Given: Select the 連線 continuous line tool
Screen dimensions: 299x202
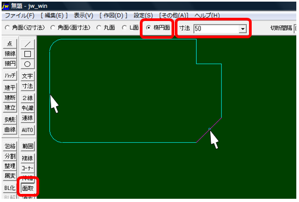Looking at the screenshot, I should pos(27,118).
